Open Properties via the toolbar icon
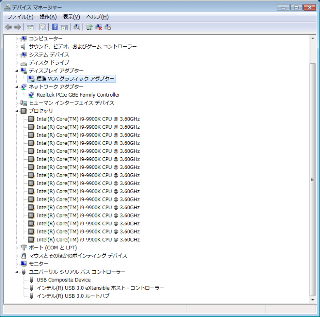This screenshot has height=317, width=320. [43, 27]
